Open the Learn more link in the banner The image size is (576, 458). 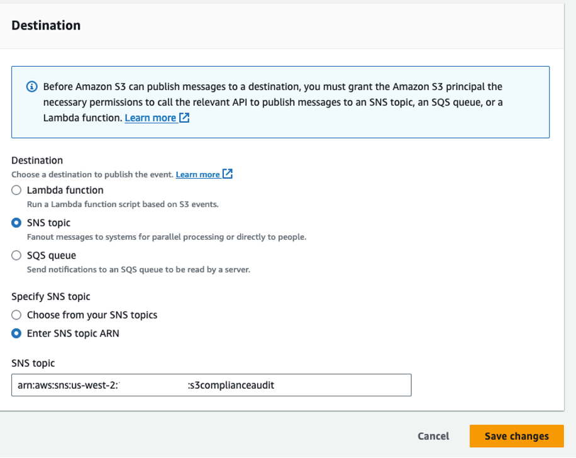point(150,117)
